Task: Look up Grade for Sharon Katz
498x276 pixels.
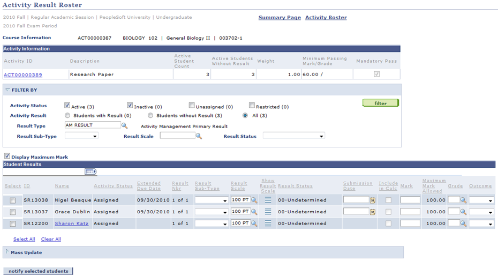Action: pyautogui.click(x=463, y=223)
